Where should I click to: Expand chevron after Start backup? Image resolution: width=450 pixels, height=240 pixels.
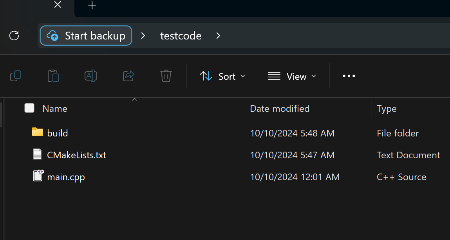143,36
